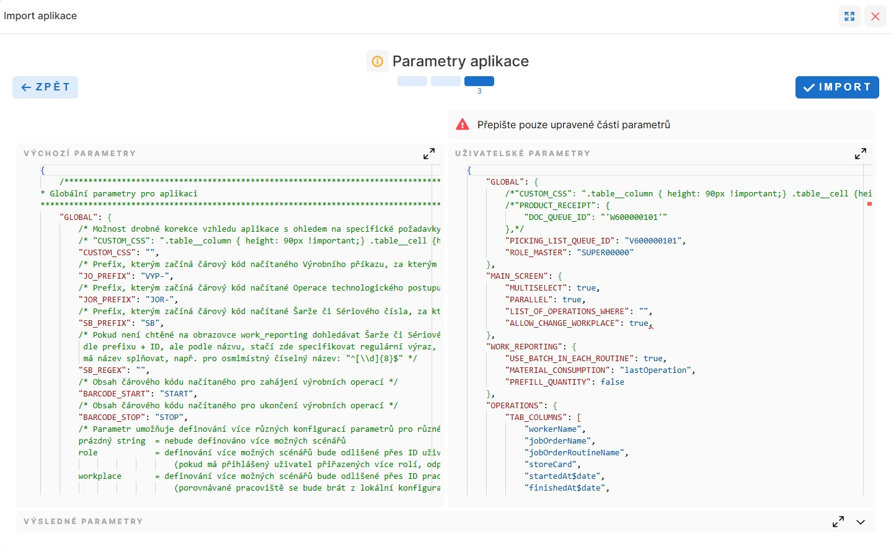The height and width of the screenshot is (547, 891).
Task: Click the "BARCODE_START": "START" line
Action: coord(138,394)
